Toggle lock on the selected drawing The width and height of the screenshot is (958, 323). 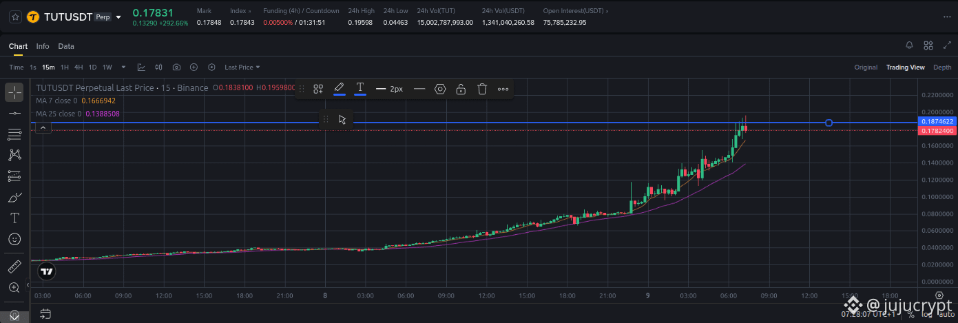point(461,89)
